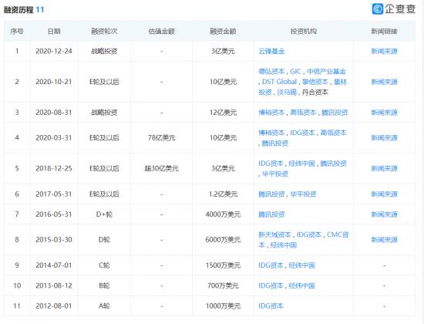Select the C轮 round cell
Viewport: 424px width, 324px height.
[104, 265]
